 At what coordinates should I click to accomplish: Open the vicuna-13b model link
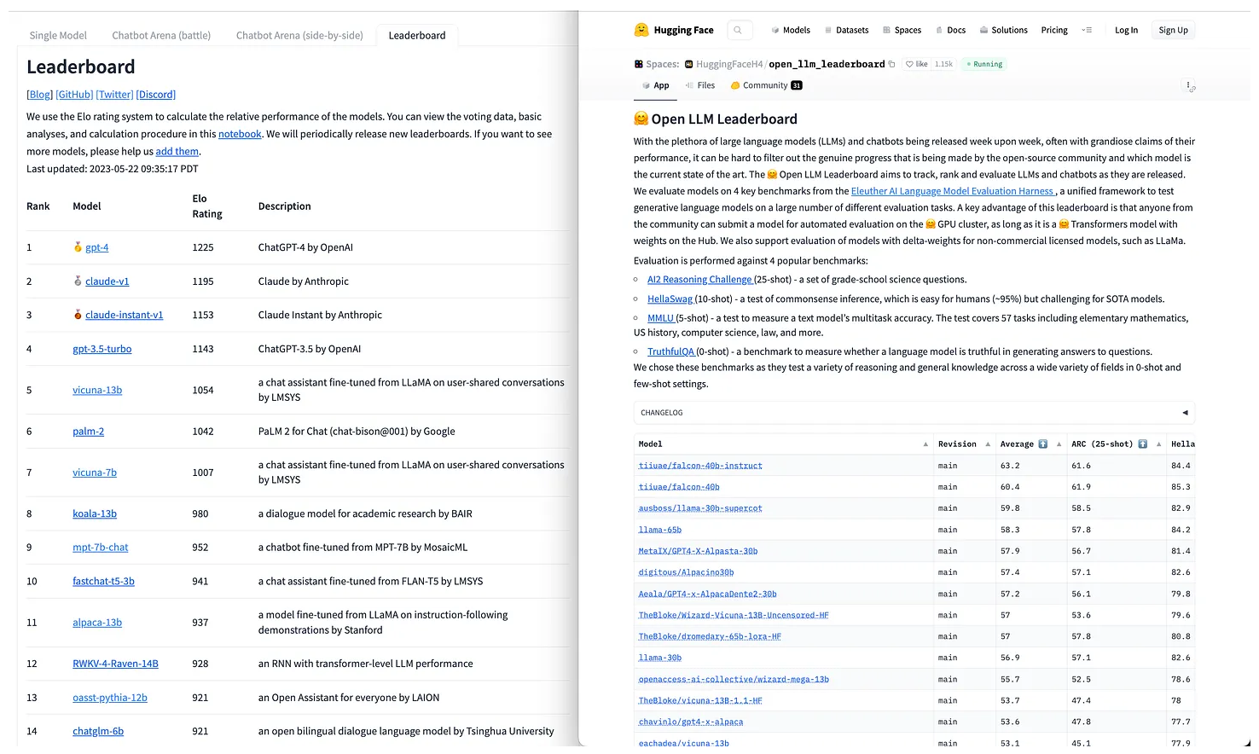97,390
